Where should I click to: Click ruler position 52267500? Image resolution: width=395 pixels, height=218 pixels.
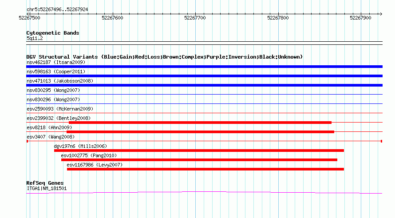point(29,18)
